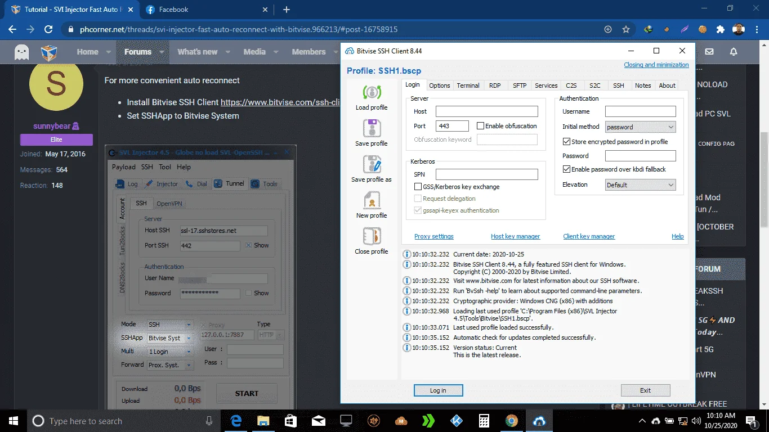This screenshot has height=432, width=769.
Task: Open the Calculator app from the taskbar
Action: point(484,421)
